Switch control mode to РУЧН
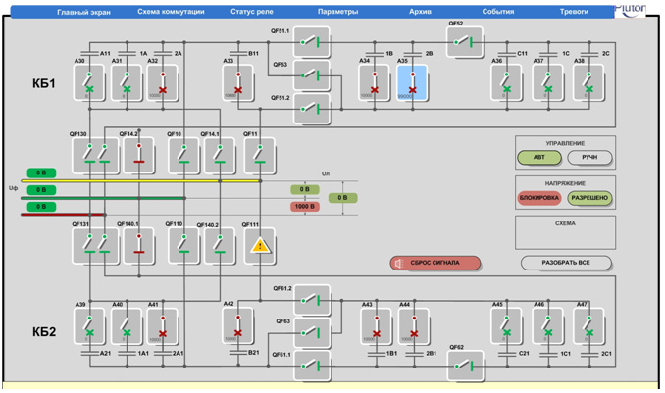Screen dimensions: 665x393 tap(589, 157)
